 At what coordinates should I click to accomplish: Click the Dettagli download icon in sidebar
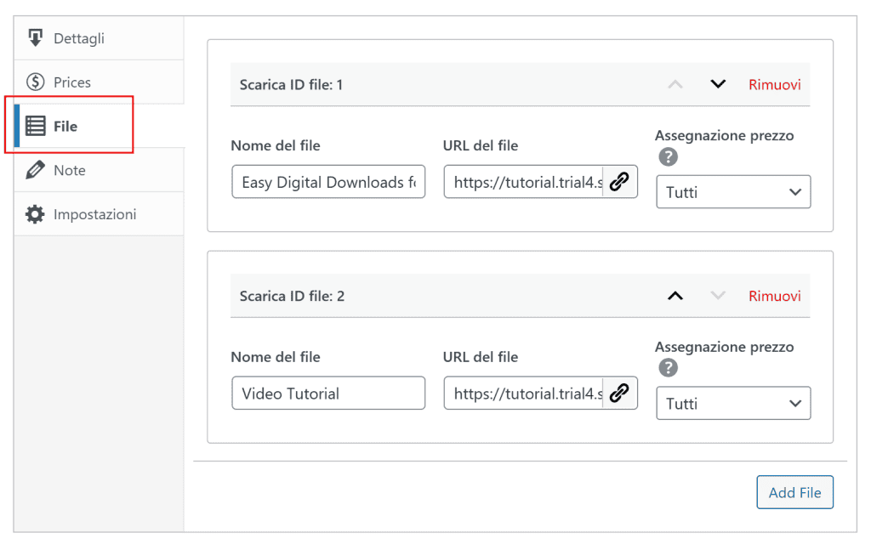35,38
